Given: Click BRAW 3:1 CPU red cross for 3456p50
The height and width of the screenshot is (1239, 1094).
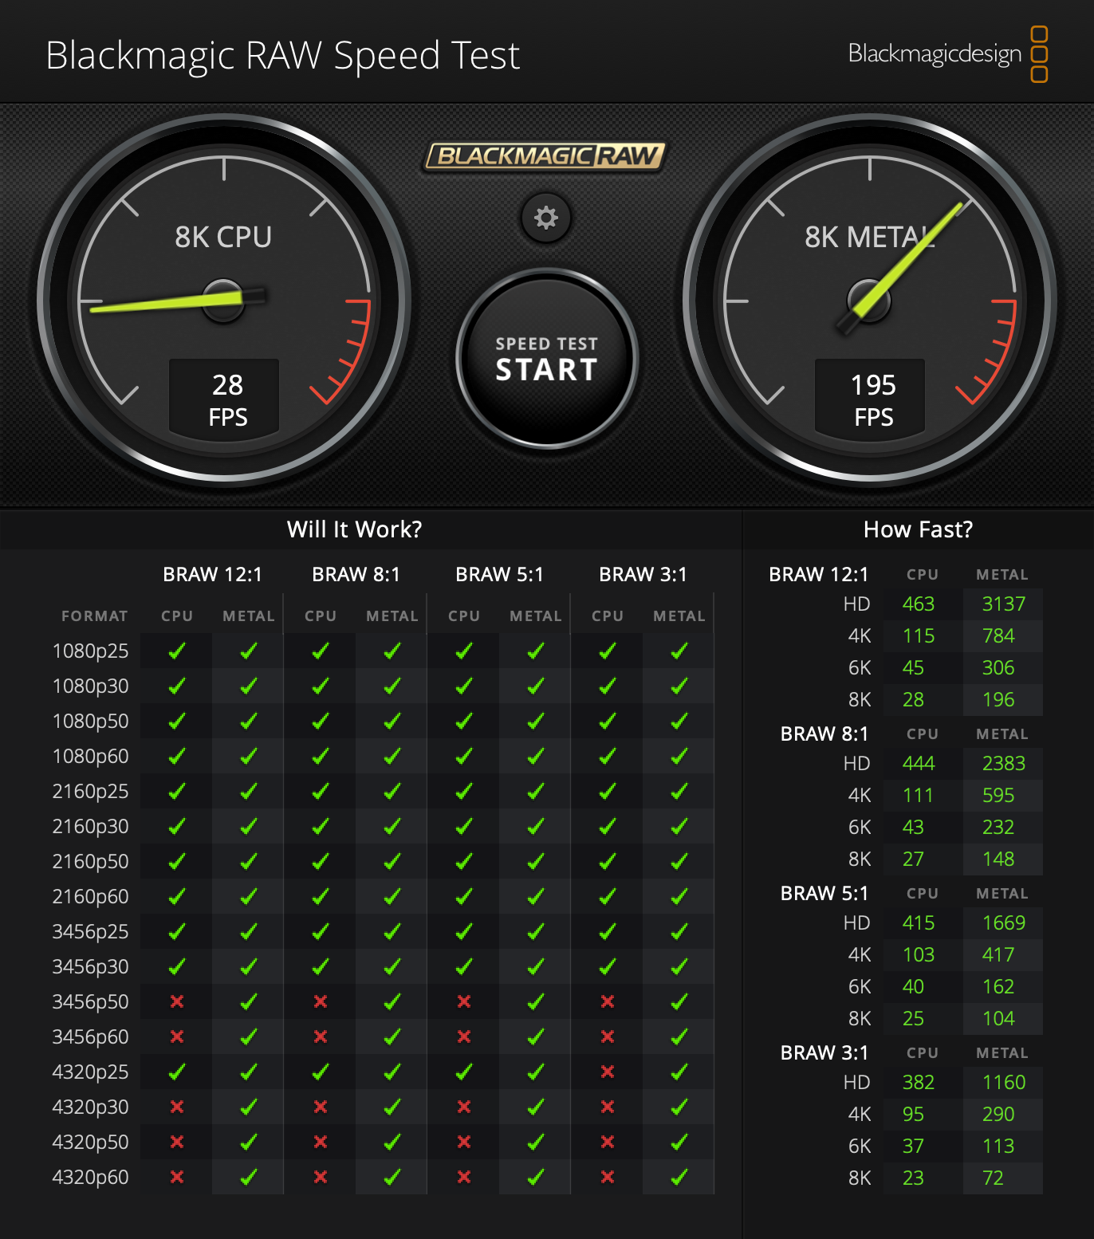Looking at the screenshot, I should pos(608,1001).
